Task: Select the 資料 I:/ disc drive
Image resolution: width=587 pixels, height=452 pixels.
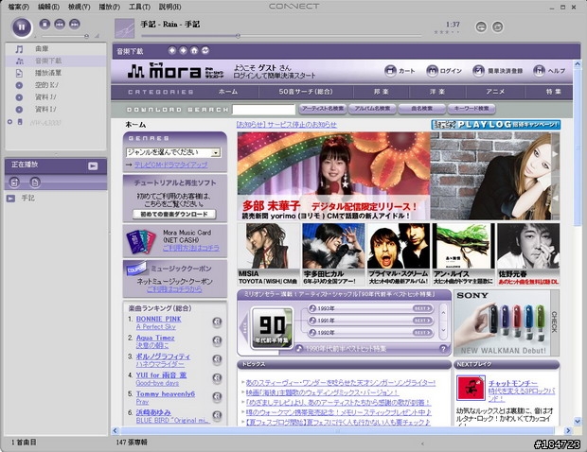Action: [56, 109]
